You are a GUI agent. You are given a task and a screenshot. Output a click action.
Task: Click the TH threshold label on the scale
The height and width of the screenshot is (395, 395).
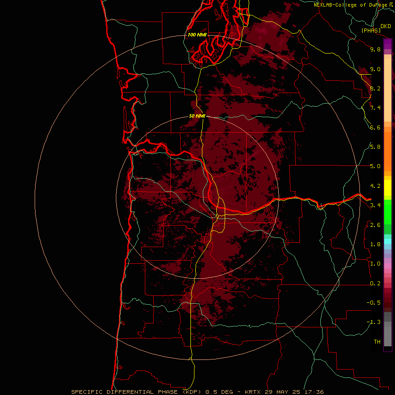coord(377,342)
